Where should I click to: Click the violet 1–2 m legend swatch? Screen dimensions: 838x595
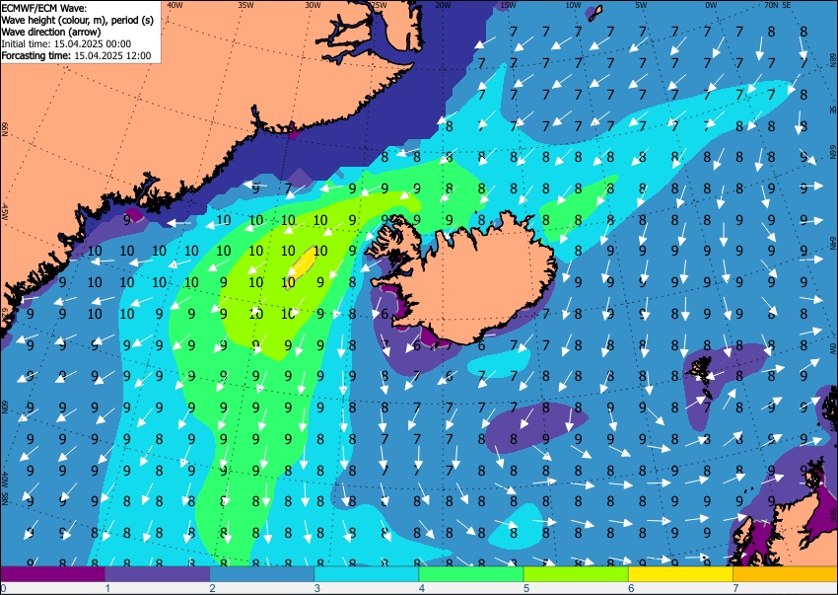[157, 574]
